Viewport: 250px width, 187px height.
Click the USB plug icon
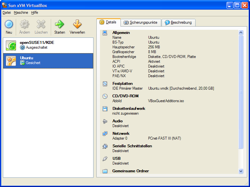point(105,159)
